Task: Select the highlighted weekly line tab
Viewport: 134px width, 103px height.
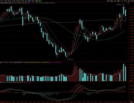Action: (29, 1)
